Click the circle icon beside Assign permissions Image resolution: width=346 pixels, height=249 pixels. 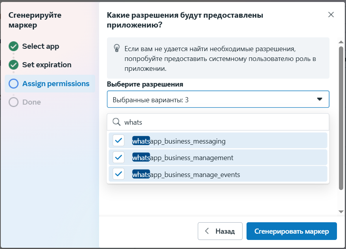tap(13, 84)
